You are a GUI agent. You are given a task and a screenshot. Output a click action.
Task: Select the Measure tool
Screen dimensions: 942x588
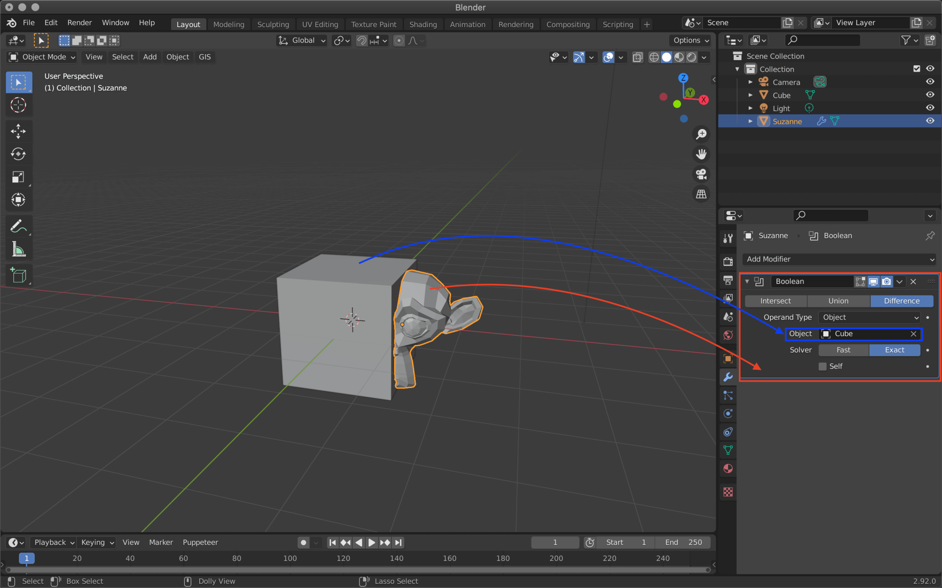tap(19, 249)
